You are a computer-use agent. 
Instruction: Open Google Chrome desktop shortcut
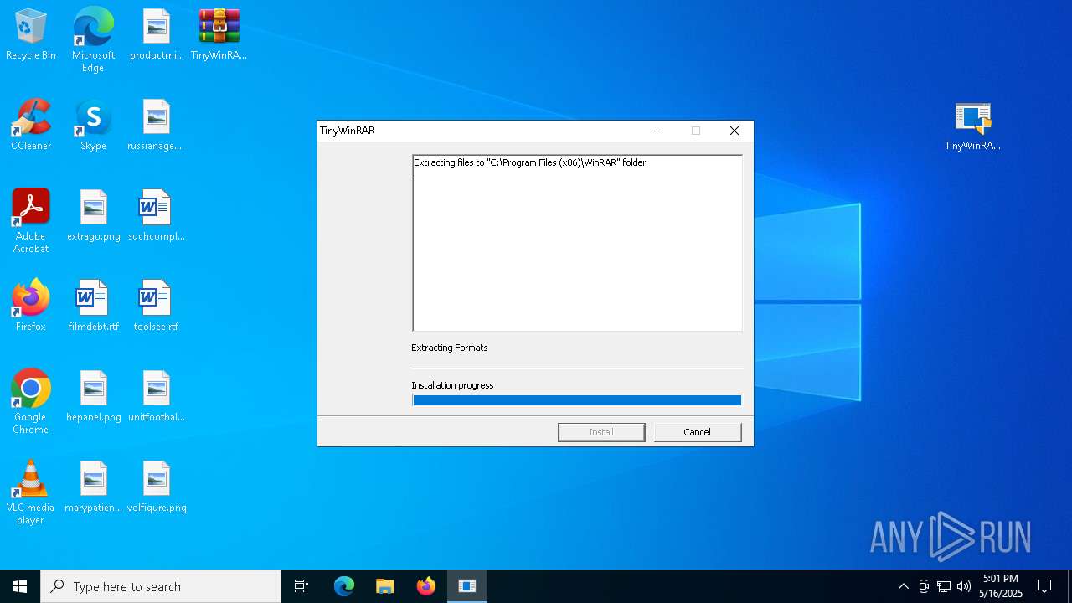pos(31,401)
